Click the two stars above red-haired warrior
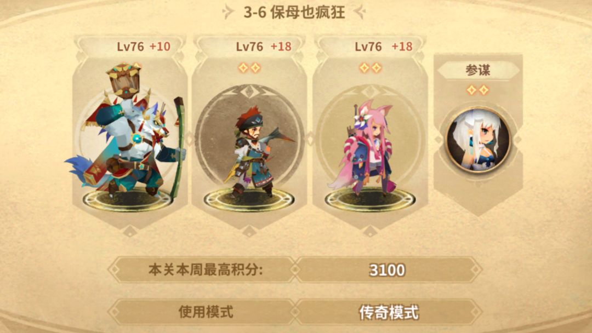Viewport: 592px width, 333px height. click(x=249, y=68)
